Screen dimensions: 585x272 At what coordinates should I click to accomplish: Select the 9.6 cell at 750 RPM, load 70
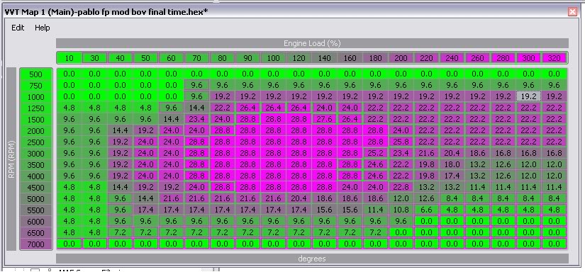click(197, 85)
